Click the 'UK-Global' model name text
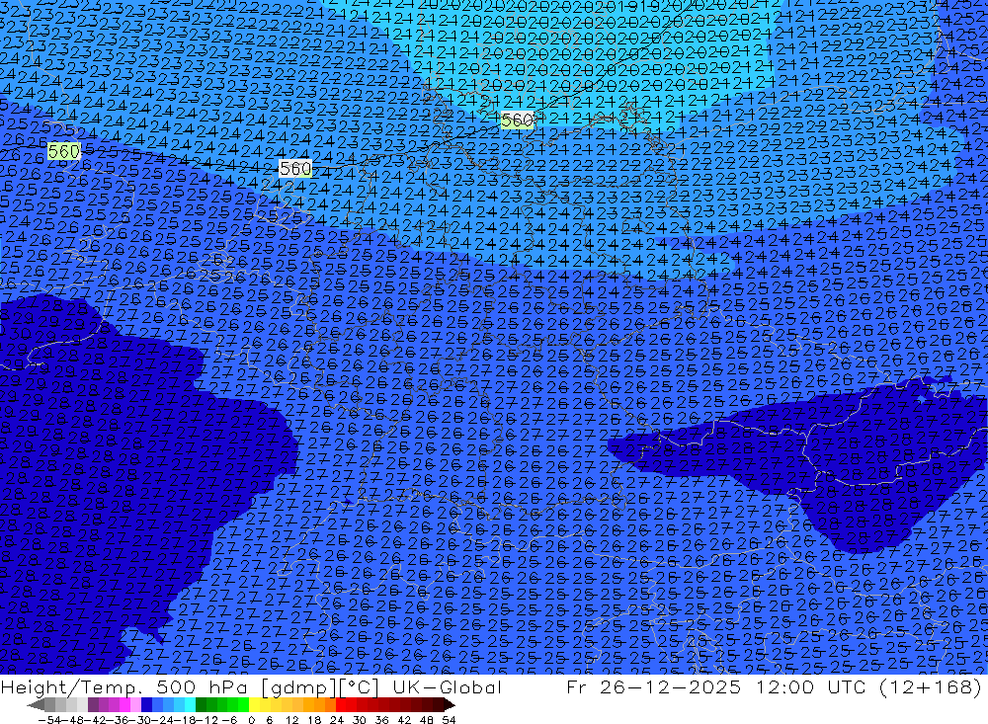This screenshot has width=988, height=724. (x=447, y=686)
